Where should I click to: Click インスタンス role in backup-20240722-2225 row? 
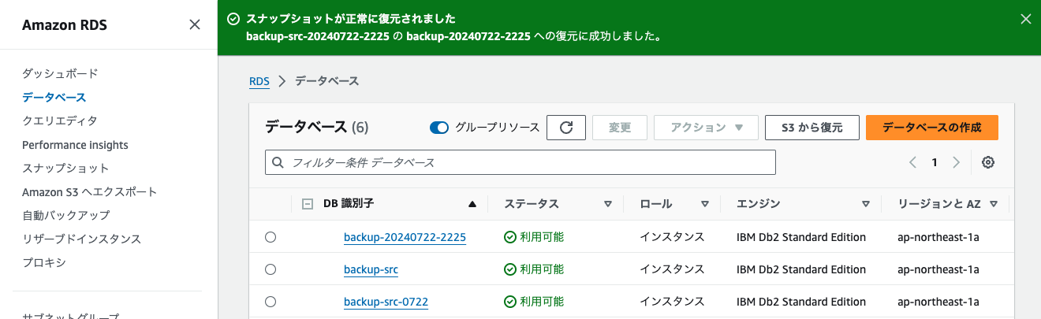pyautogui.click(x=672, y=237)
